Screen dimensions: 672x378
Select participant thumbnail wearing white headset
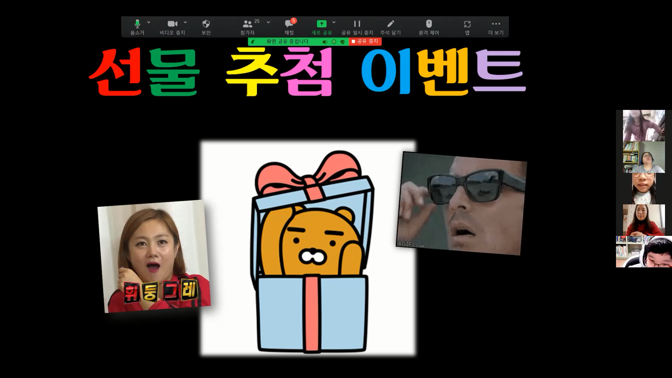click(x=644, y=252)
